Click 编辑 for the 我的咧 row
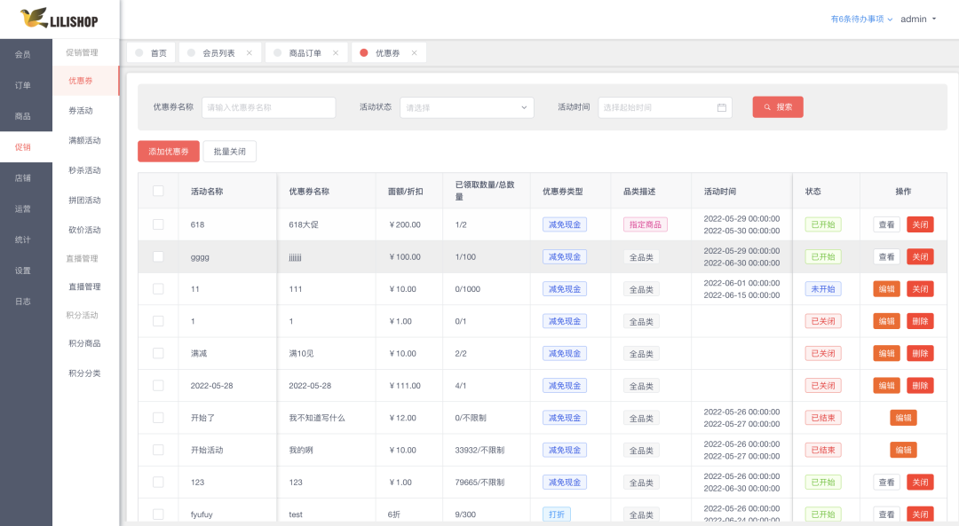959x526 pixels. (903, 451)
